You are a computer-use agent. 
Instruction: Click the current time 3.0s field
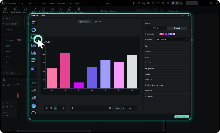pyautogui.click(x=117, y=108)
